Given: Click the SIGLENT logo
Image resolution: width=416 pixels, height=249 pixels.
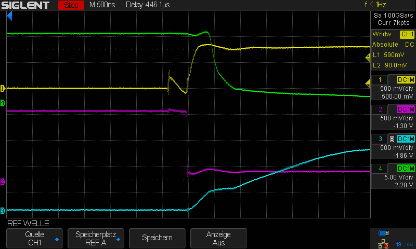Looking at the screenshot, I should tap(25, 5).
